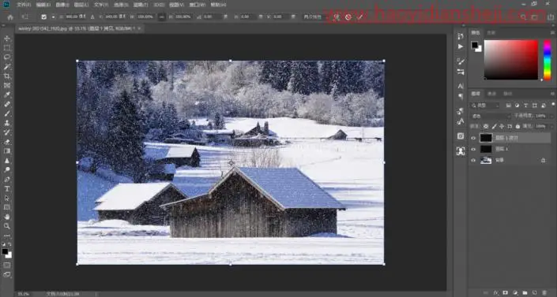This screenshot has width=557, height=297.
Task: Switch to the 通道 panel tab
Action: pyautogui.click(x=491, y=94)
